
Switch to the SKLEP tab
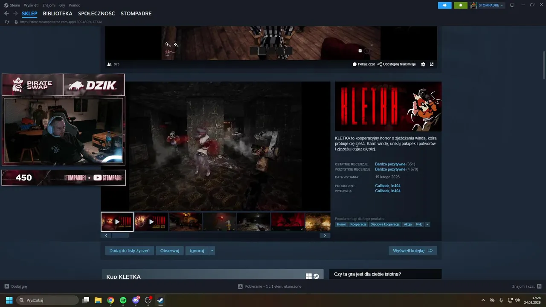coord(29,14)
